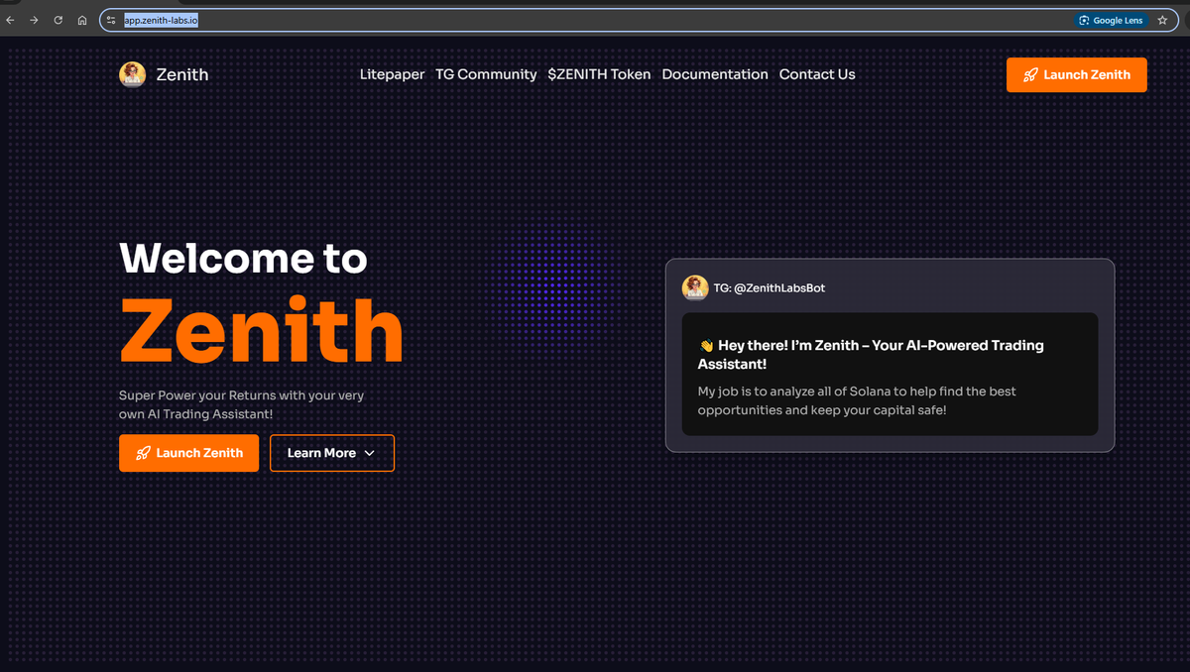This screenshot has height=672, width=1190.
Task: Expand the Learn More dropdown
Action: 332,453
